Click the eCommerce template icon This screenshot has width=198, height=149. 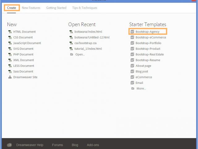pyautogui.click(x=132, y=77)
